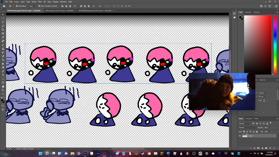Switch to Swatches panel tab

pos(248,12)
